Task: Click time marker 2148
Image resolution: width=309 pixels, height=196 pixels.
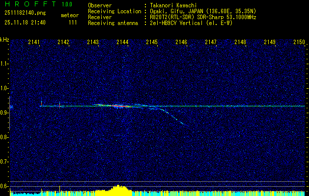Action: 240,42
